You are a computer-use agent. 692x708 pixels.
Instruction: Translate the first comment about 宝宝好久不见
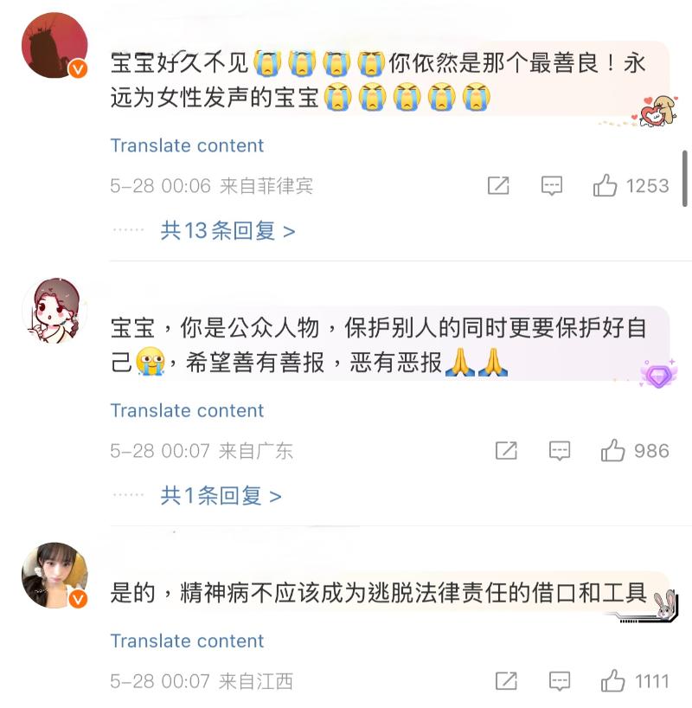[x=187, y=145]
